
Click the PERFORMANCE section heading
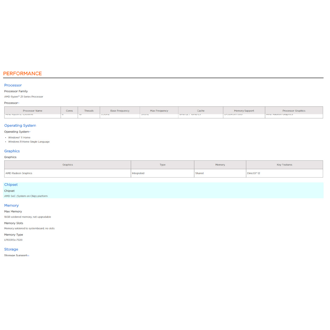(x=23, y=73)
